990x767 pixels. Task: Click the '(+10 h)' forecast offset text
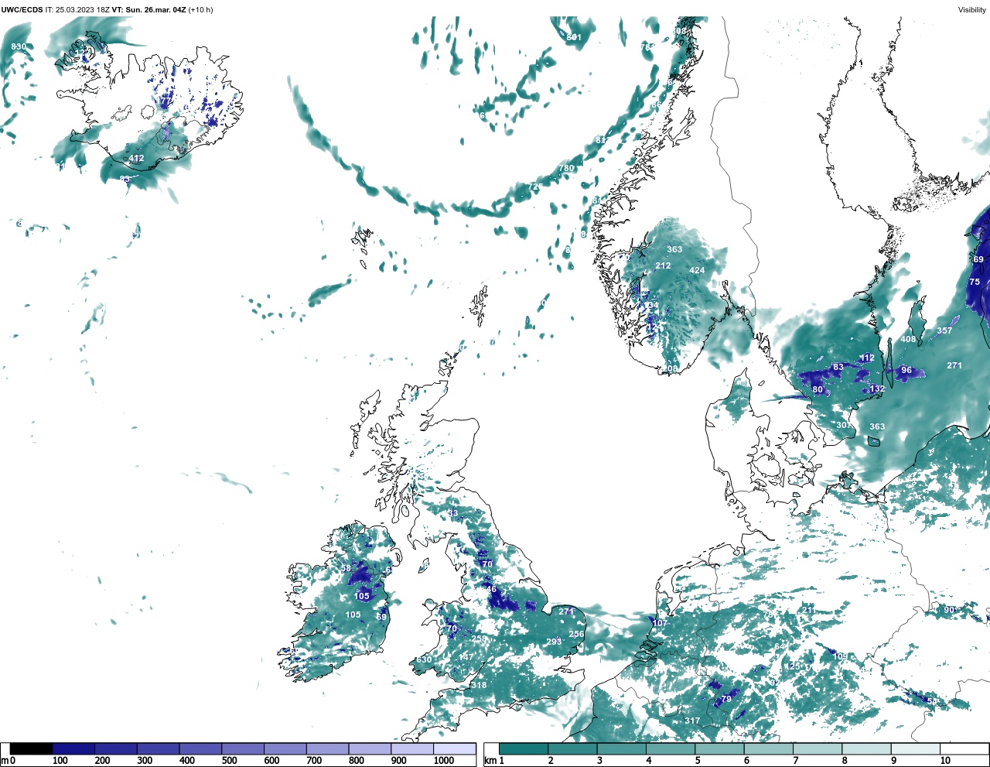(200, 10)
